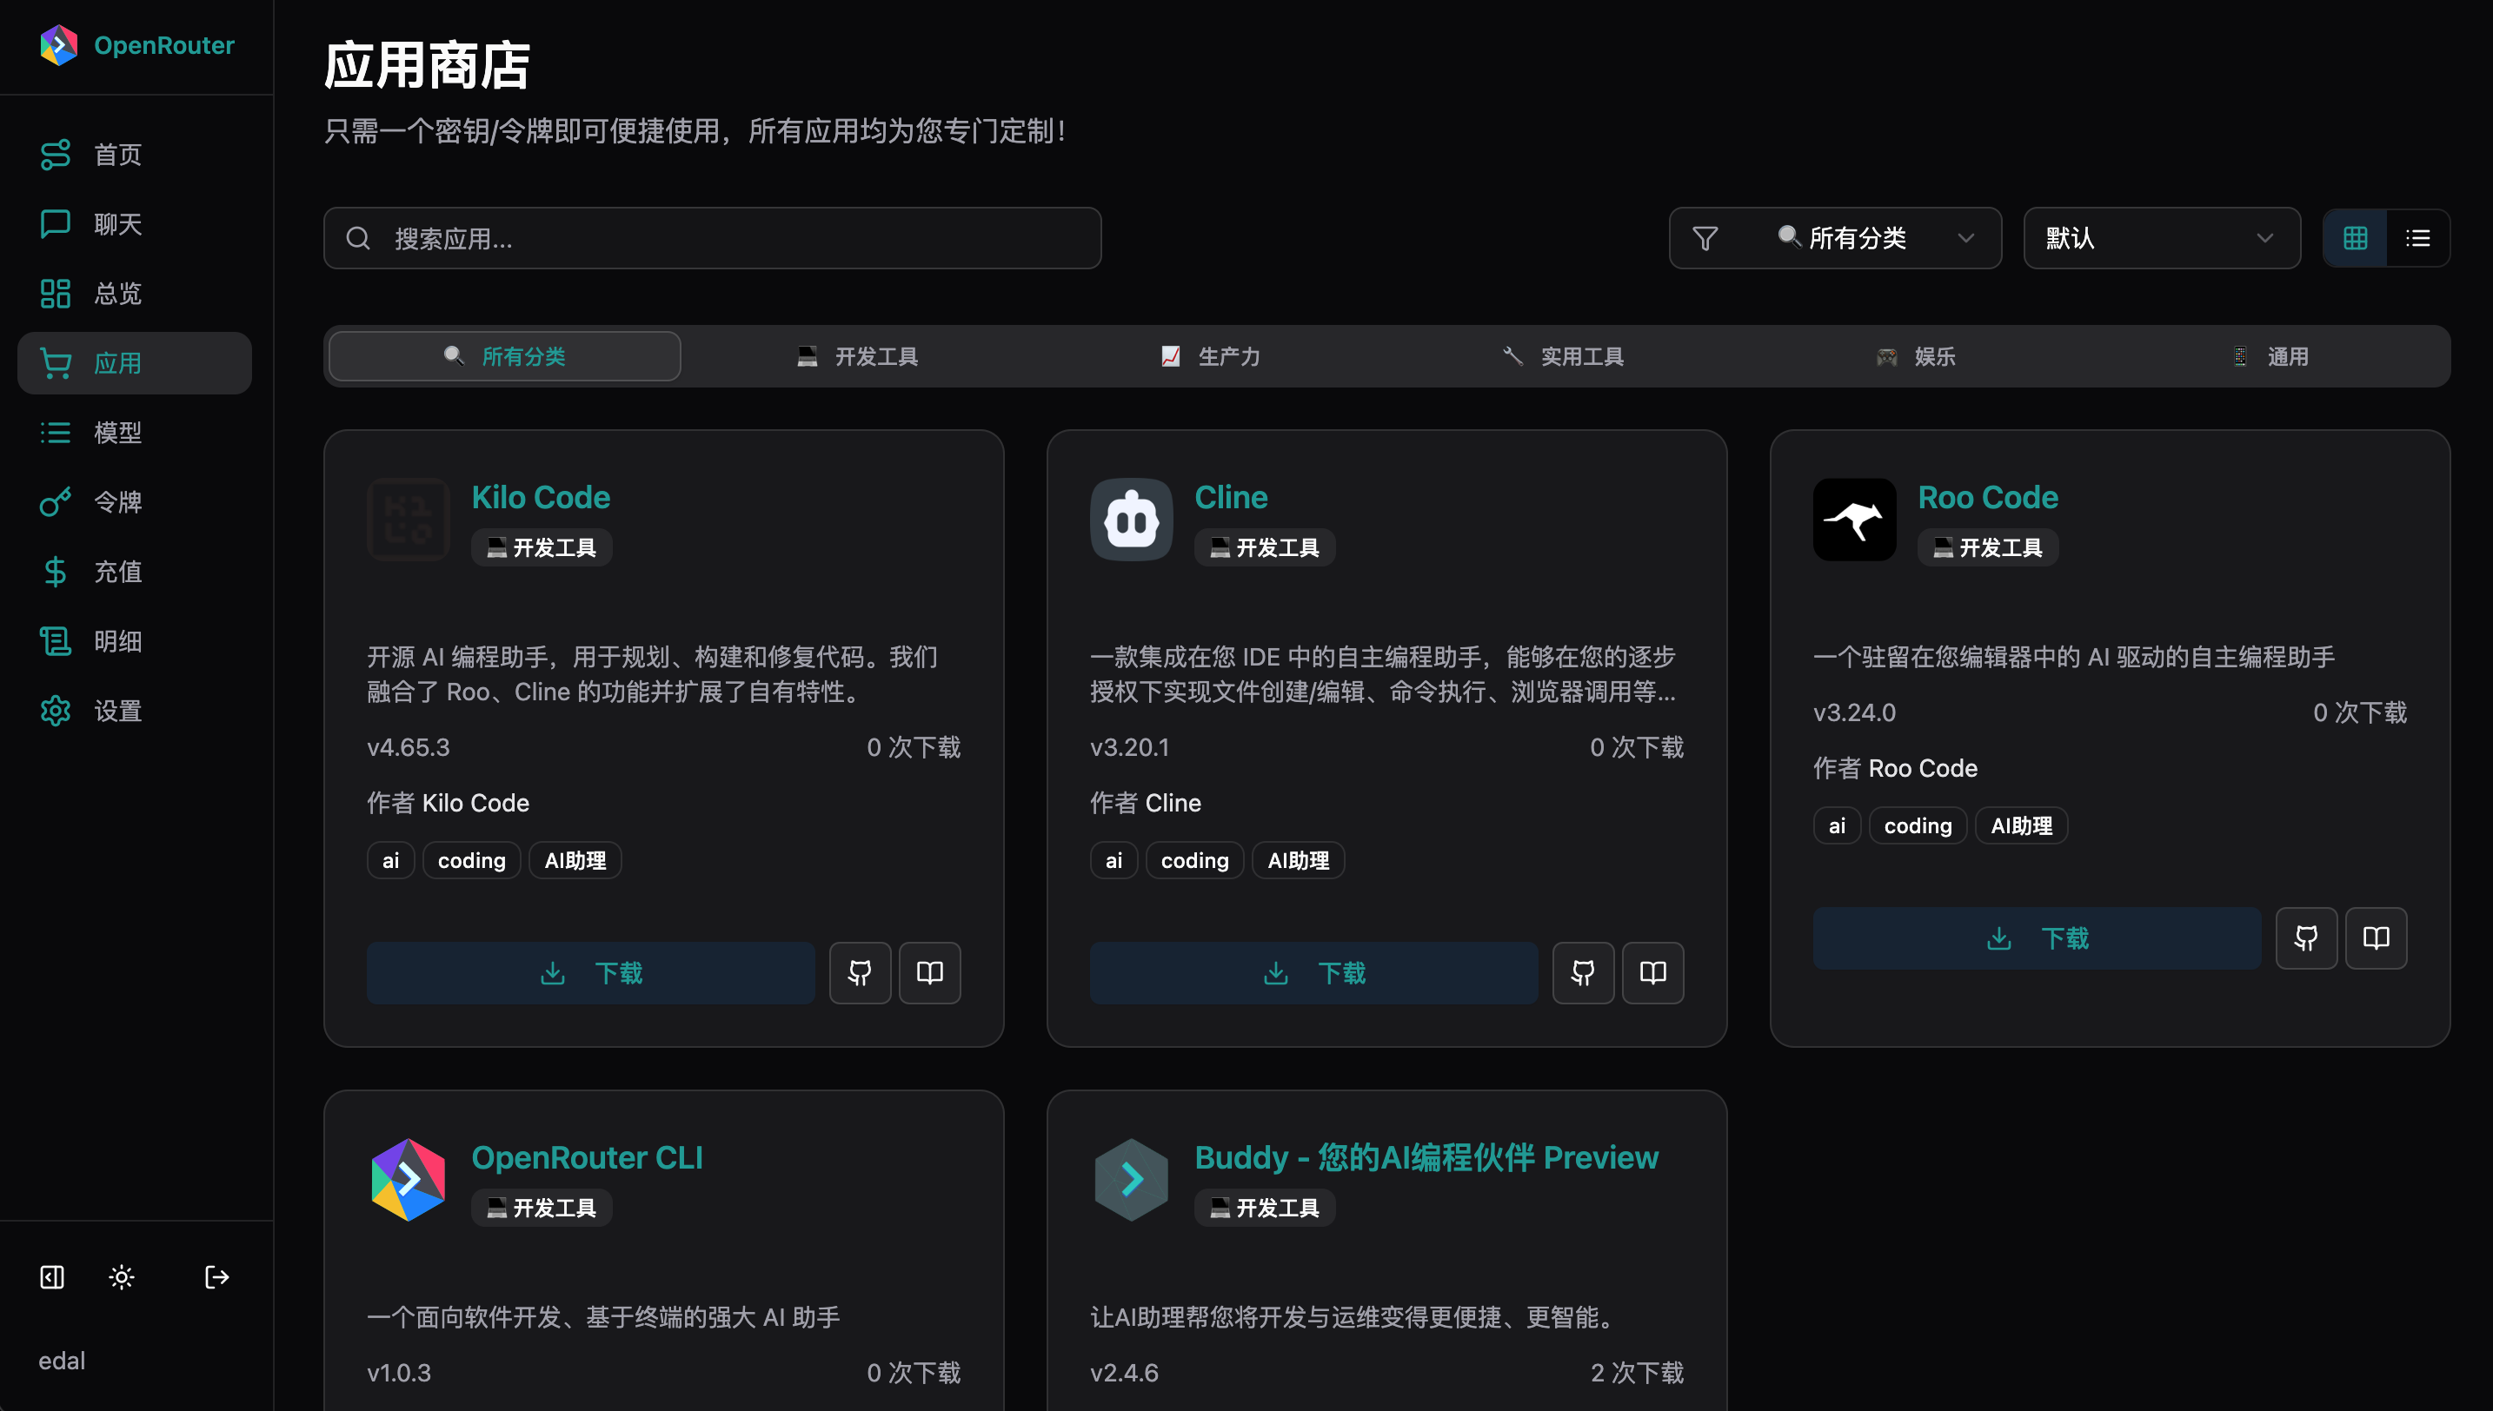This screenshot has width=2493, height=1411.
Task: Open the 模型 models page
Action: tap(135, 432)
